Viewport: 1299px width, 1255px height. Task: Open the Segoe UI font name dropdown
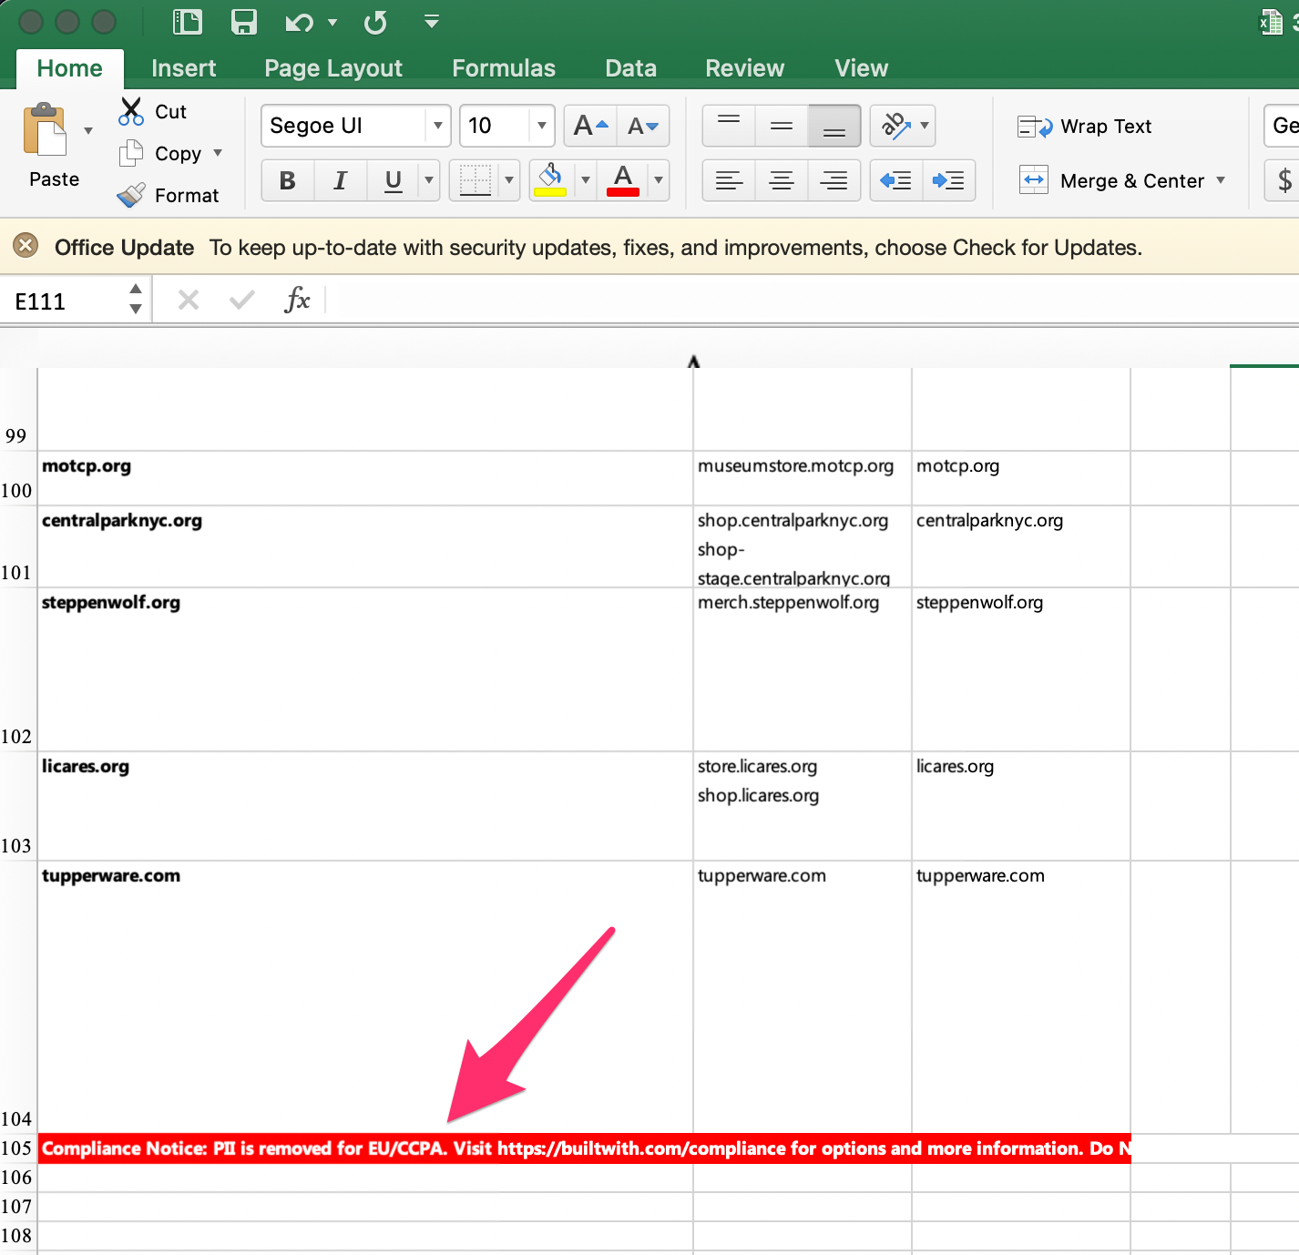[438, 126]
